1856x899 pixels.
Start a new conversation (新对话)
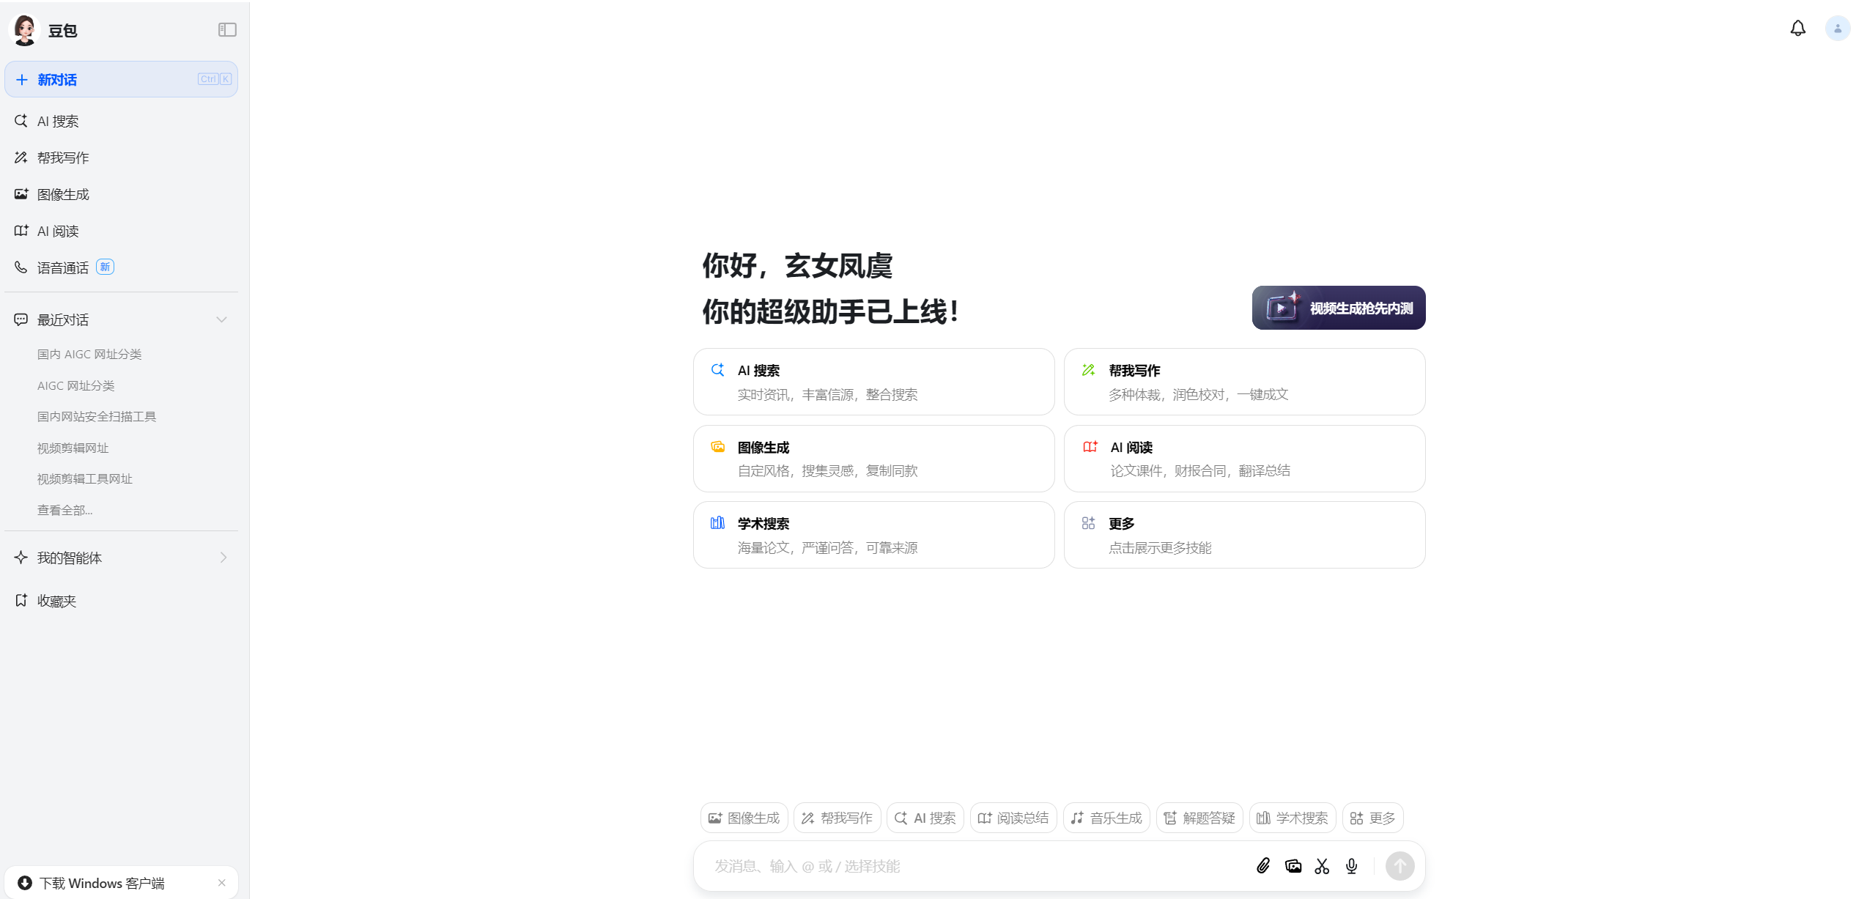click(121, 79)
